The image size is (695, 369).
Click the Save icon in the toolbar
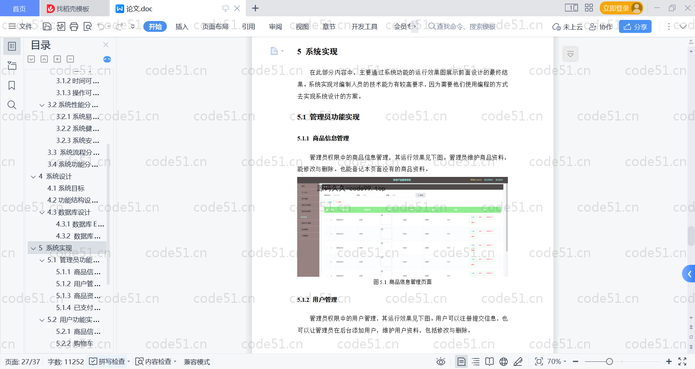[47, 26]
